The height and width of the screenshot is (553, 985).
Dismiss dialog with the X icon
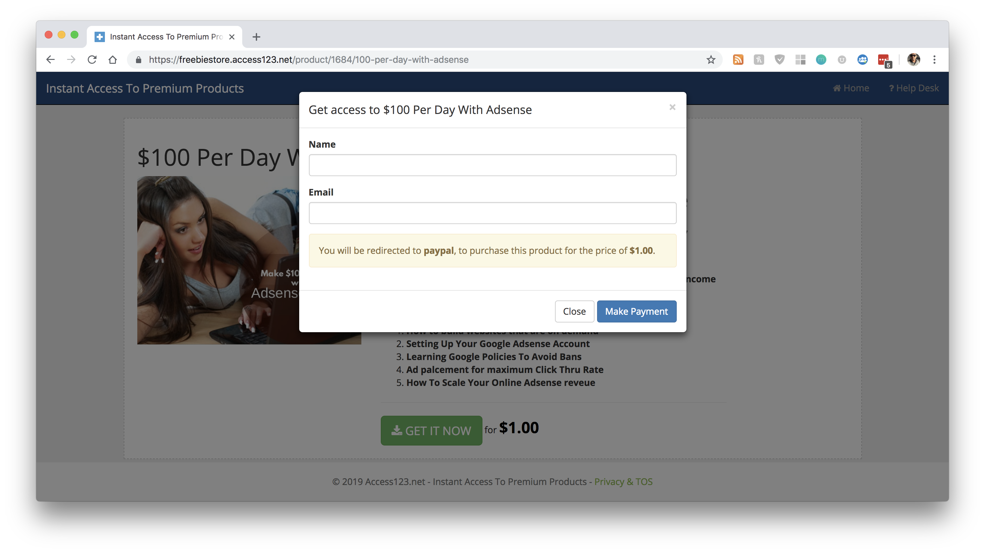pos(672,107)
